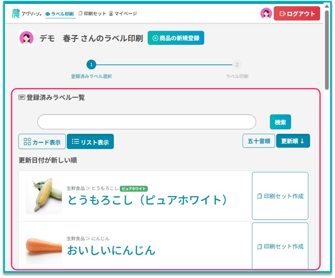Open the とうもろこし（ピュアホワイト） product title
The width and height of the screenshot is (335, 278).
point(147,200)
